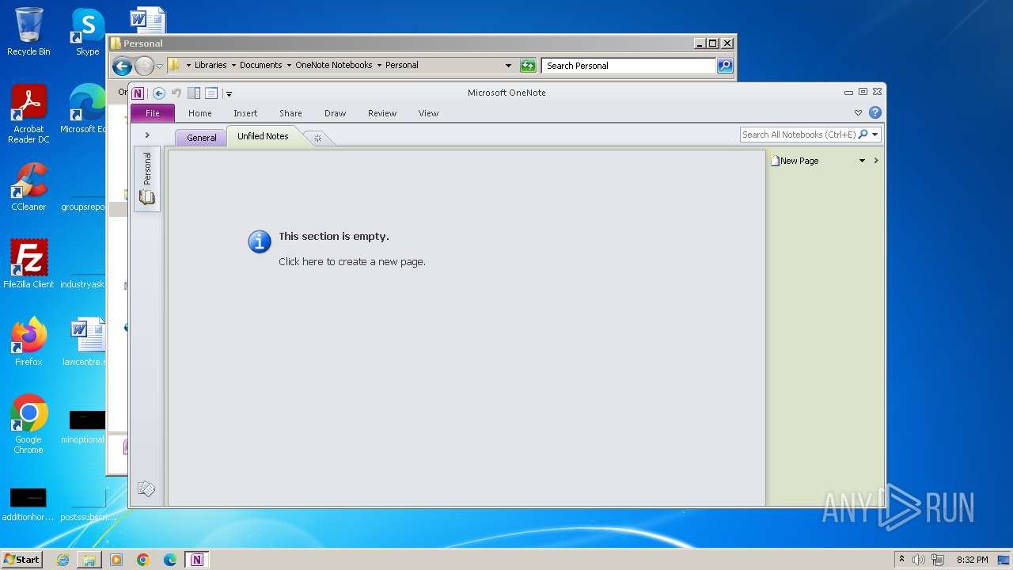
Task: Open CCleaner desktop shortcut
Action: [x=28, y=187]
